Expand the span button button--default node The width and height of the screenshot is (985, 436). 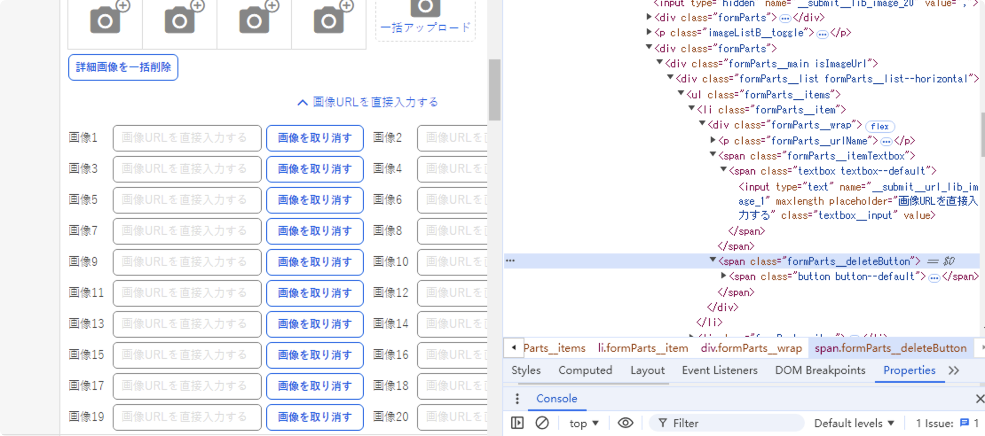tap(723, 276)
